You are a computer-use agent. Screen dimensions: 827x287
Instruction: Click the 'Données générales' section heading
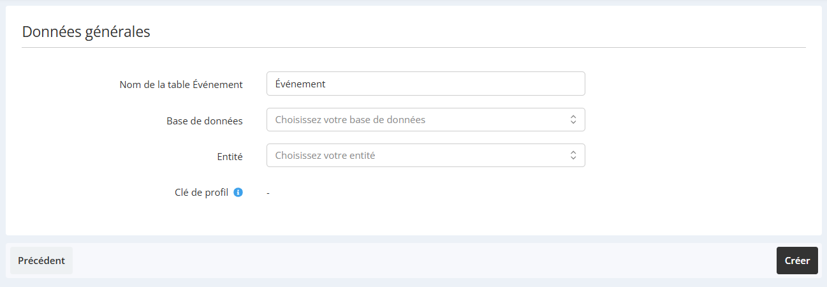coord(86,31)
